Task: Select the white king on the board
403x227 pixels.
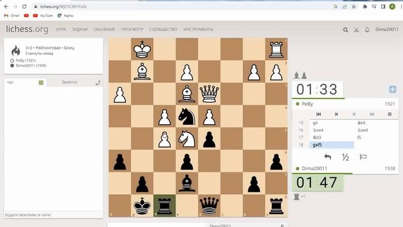Action: click(x=142, y=49)
